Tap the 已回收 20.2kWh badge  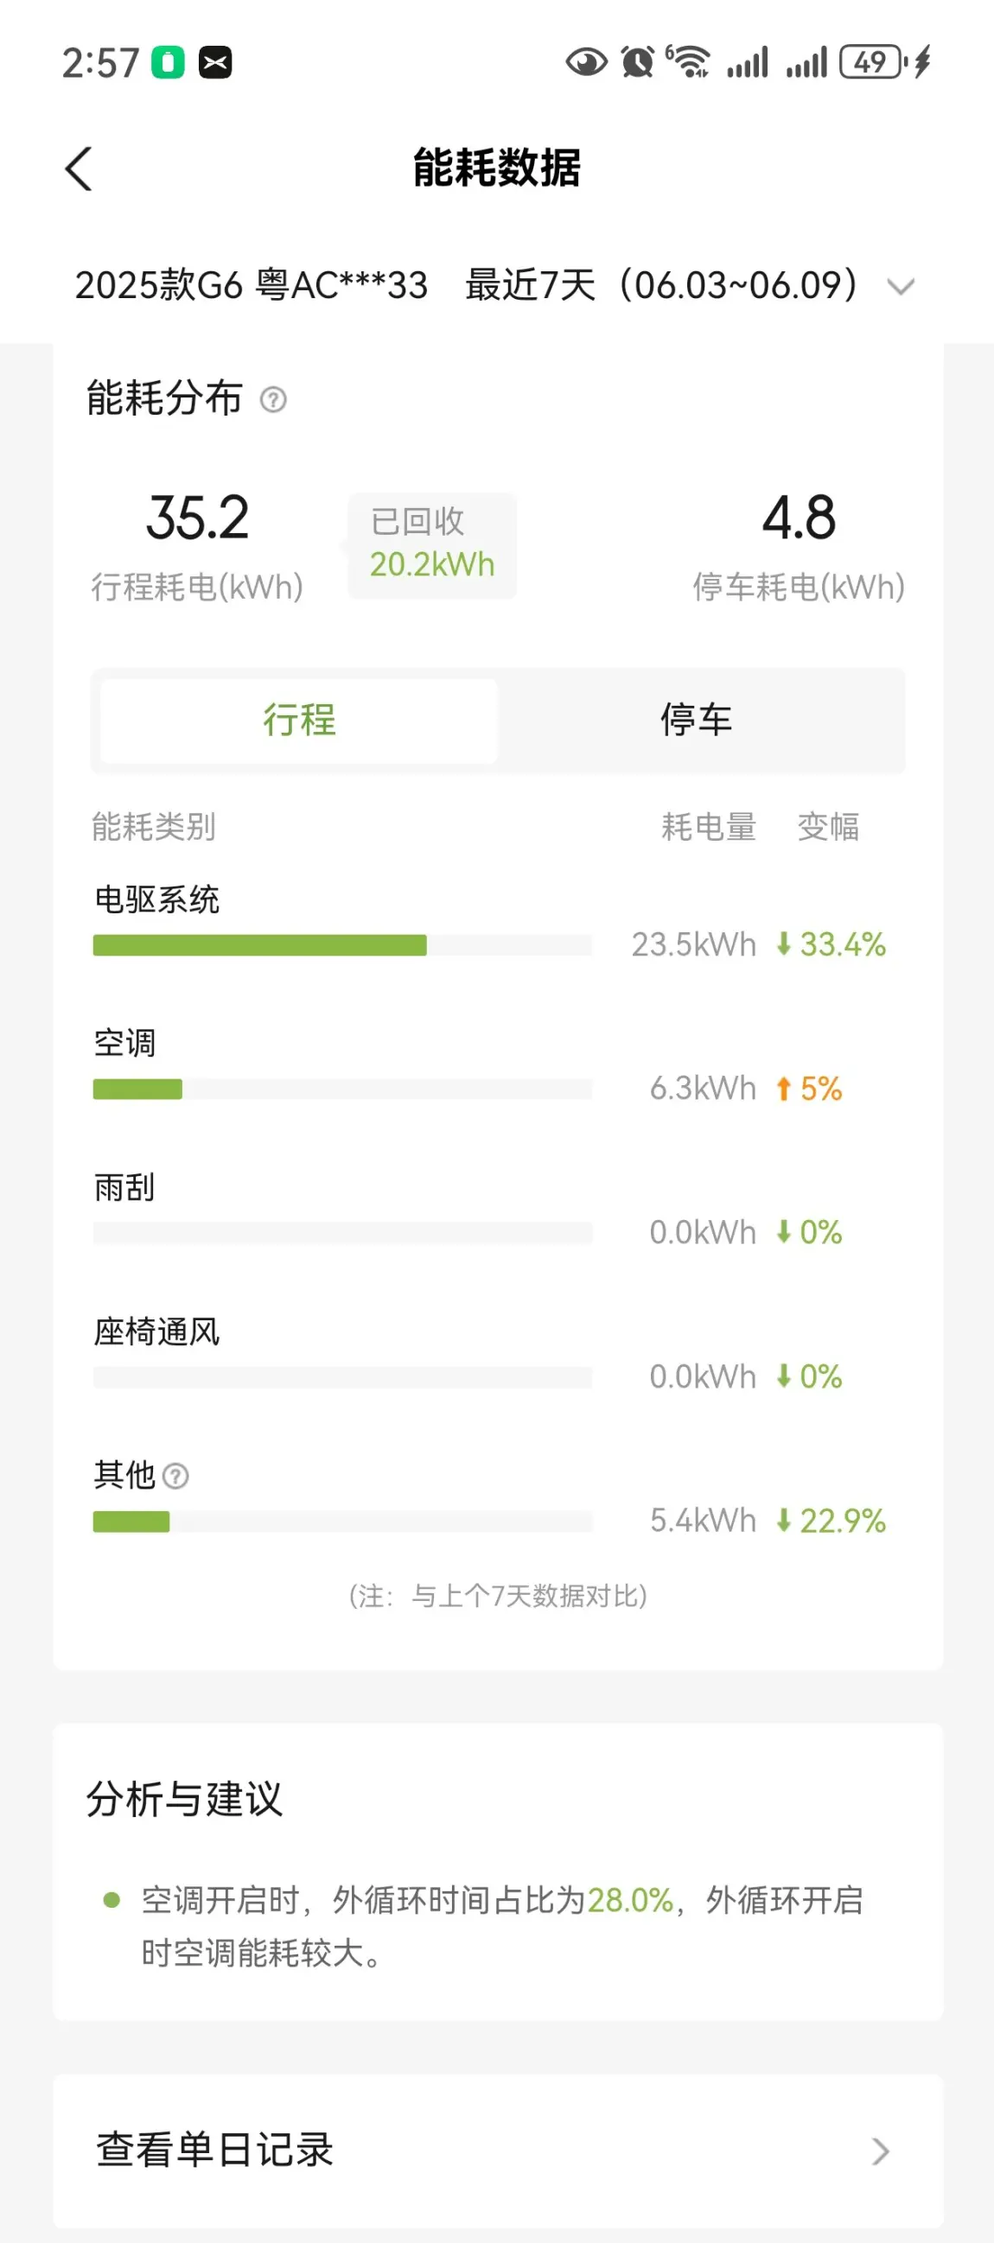coord(432,545)
